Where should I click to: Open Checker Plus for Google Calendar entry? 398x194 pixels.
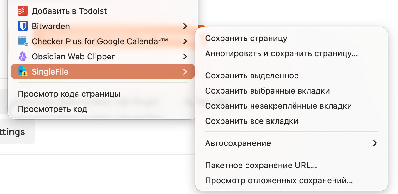103,41
